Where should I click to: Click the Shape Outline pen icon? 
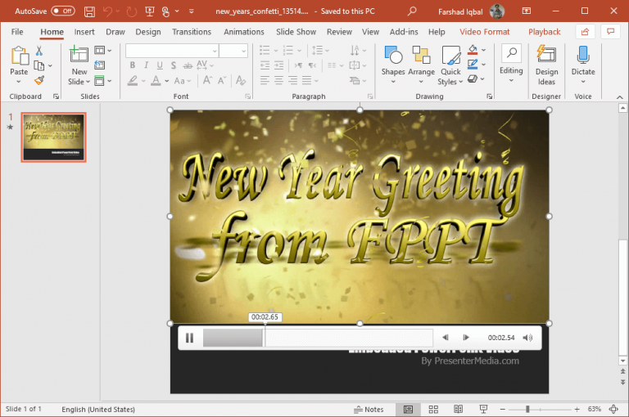click(x=473, y=64)
